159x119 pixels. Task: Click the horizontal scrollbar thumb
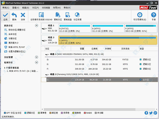point(90,109)
